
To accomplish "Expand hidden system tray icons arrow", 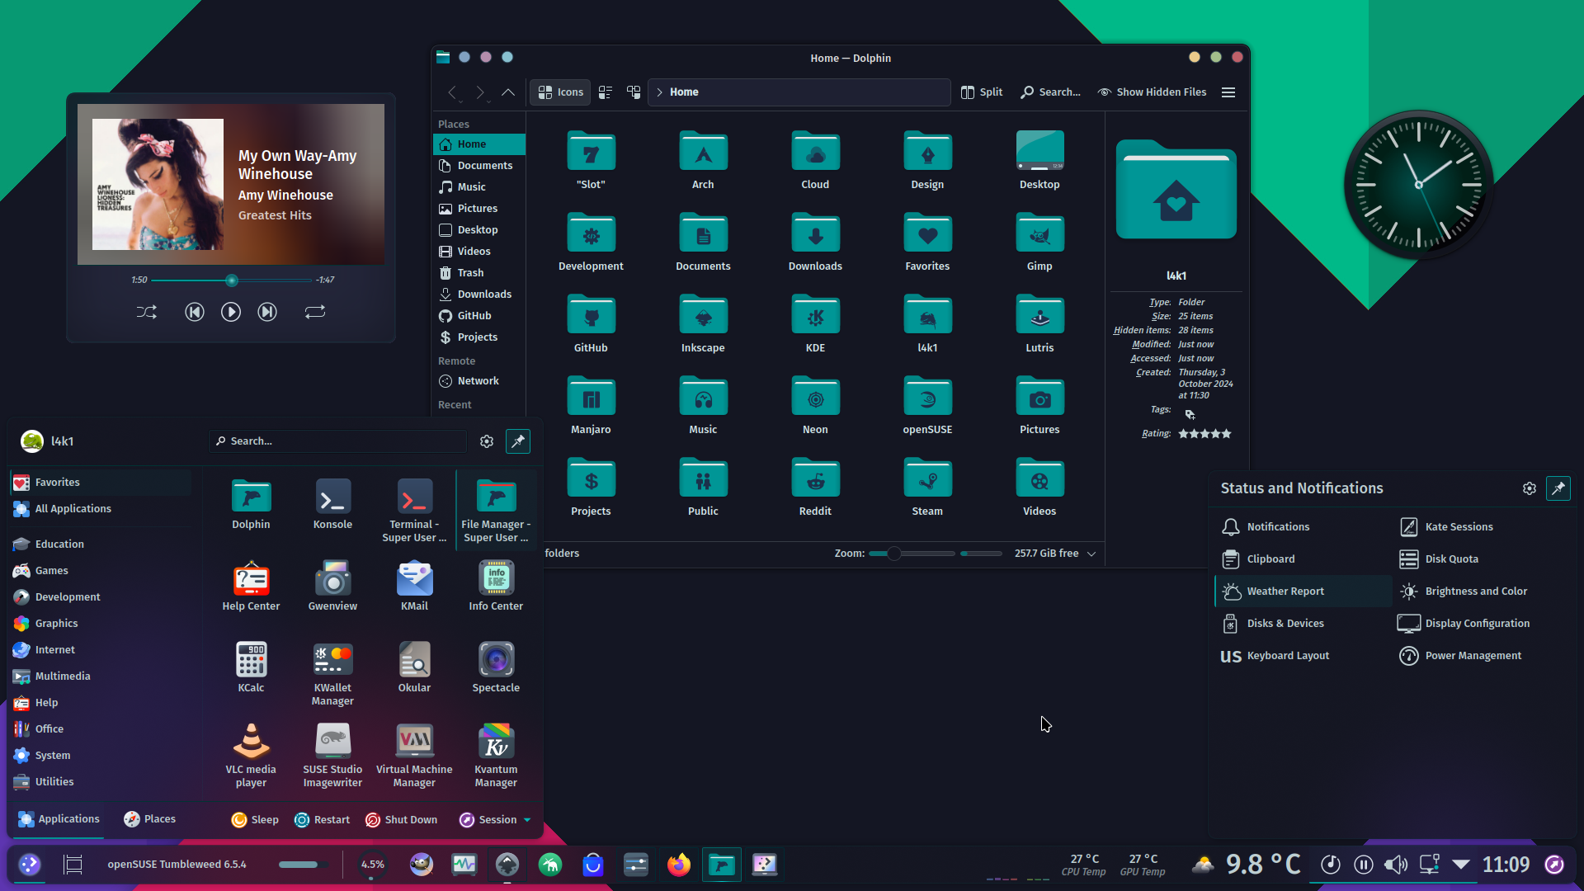I will 1461,864.
